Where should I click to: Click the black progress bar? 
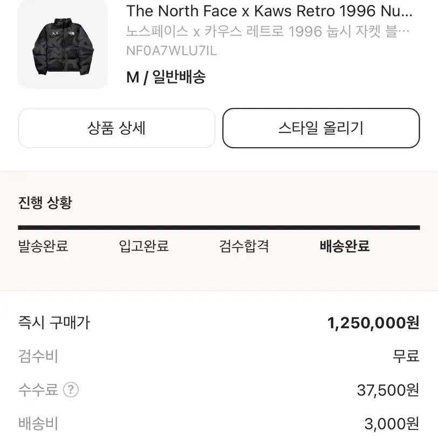point(219,228)
